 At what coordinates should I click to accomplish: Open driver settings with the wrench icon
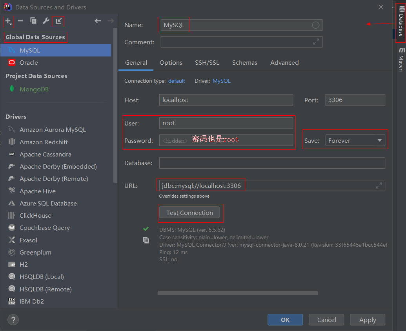click(x=46, y=21)
